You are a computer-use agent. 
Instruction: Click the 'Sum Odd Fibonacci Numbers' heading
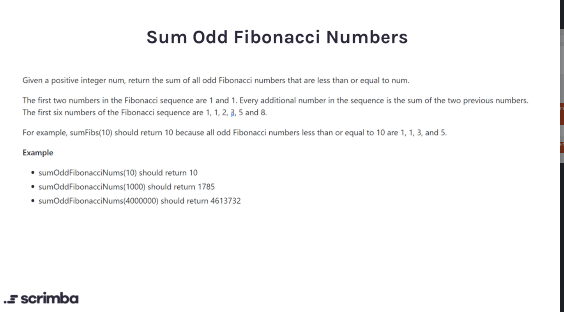(277, 37)
